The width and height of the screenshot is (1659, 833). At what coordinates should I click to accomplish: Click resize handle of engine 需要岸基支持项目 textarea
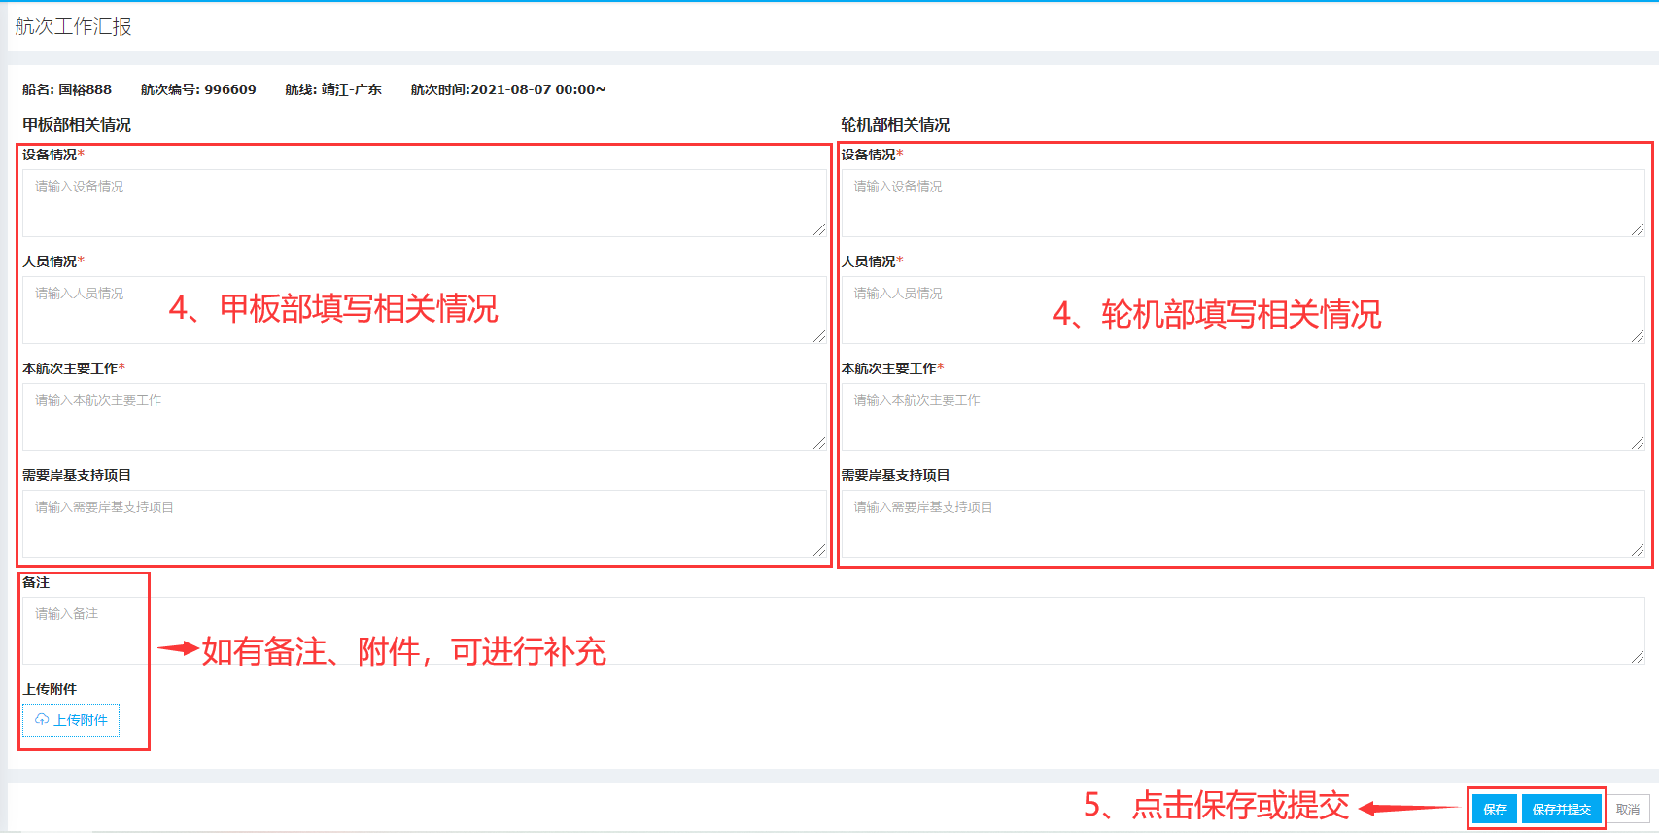(1638, 550)
